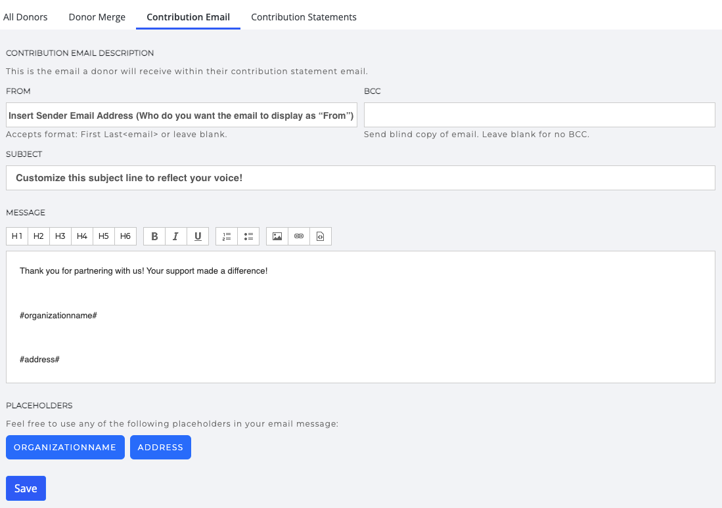Click the hyperlink icon in the editor toolbar
Screen dimensions: 722x508
[x=298, y=236]
